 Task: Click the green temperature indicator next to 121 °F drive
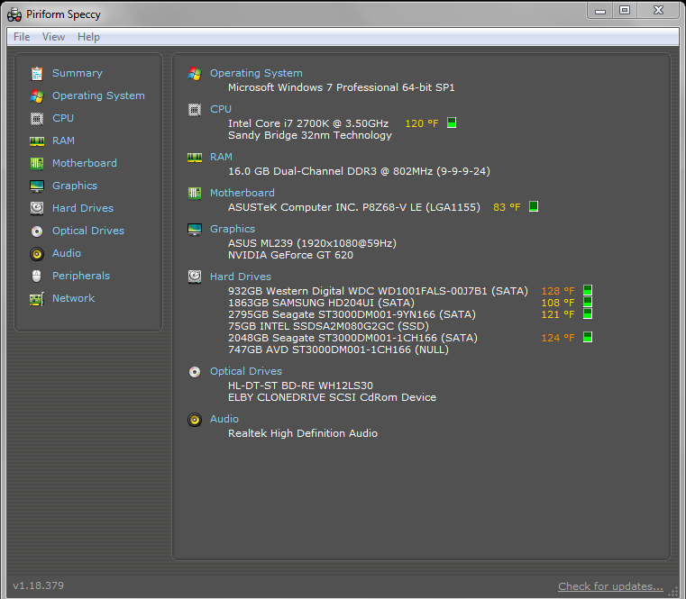588,314
